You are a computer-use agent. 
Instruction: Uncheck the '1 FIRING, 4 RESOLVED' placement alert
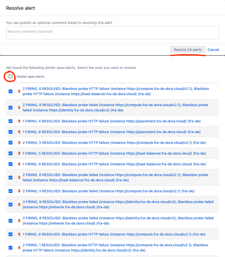tap(10, 121)
